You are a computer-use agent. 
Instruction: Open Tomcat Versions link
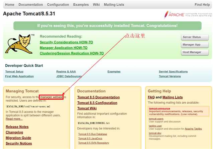[x=170, y=76]
